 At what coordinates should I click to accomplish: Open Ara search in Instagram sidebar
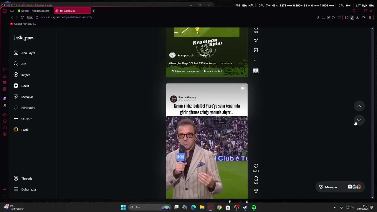[x=20, y=64]
